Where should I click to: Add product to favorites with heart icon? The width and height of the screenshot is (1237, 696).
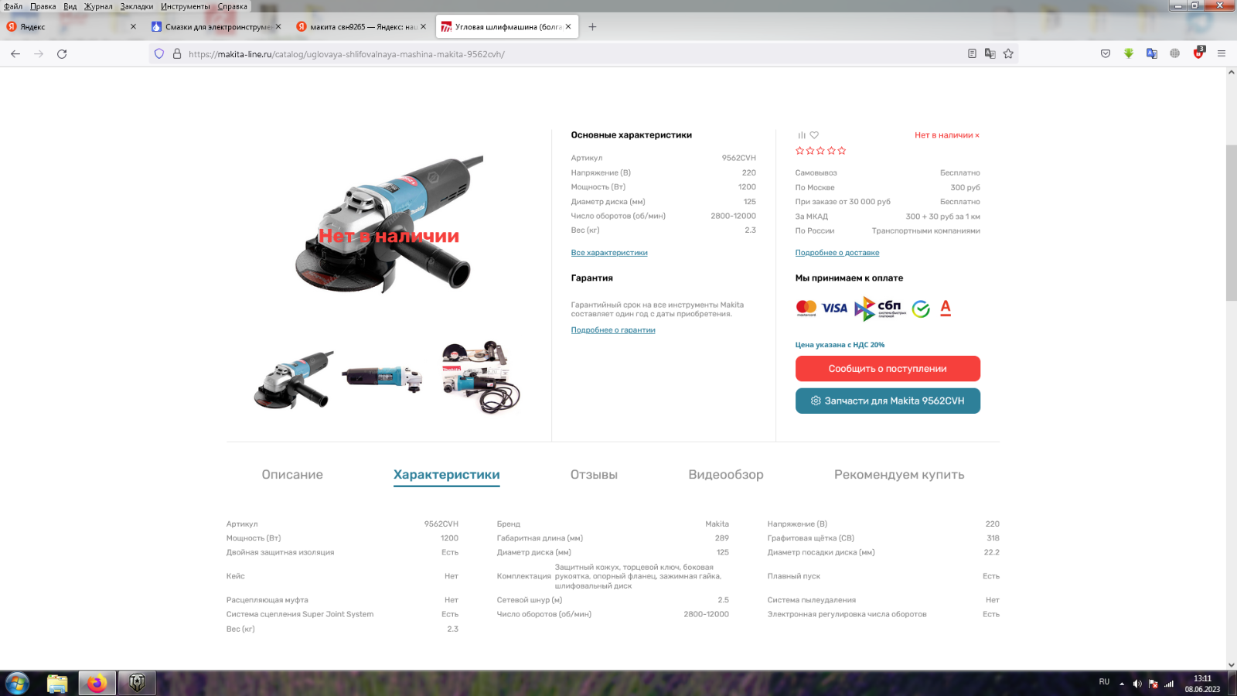pyautogui.click(x=814, y=135)
